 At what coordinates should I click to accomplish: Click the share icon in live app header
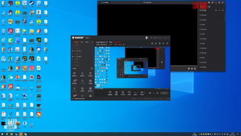pyautogui.click(x=167, y=43)
